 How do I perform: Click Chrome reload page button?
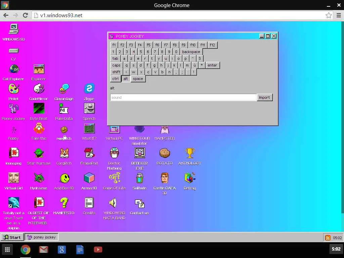[x=26, y=15]
